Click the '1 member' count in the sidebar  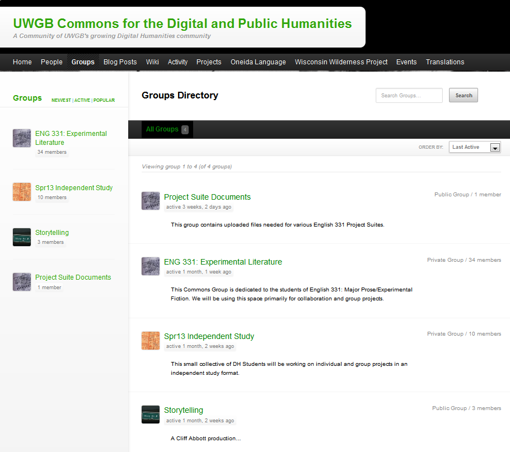pyautogui.click(x=49, y=287)
